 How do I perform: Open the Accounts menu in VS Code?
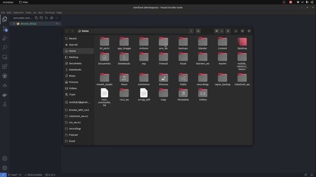point(4,158)
